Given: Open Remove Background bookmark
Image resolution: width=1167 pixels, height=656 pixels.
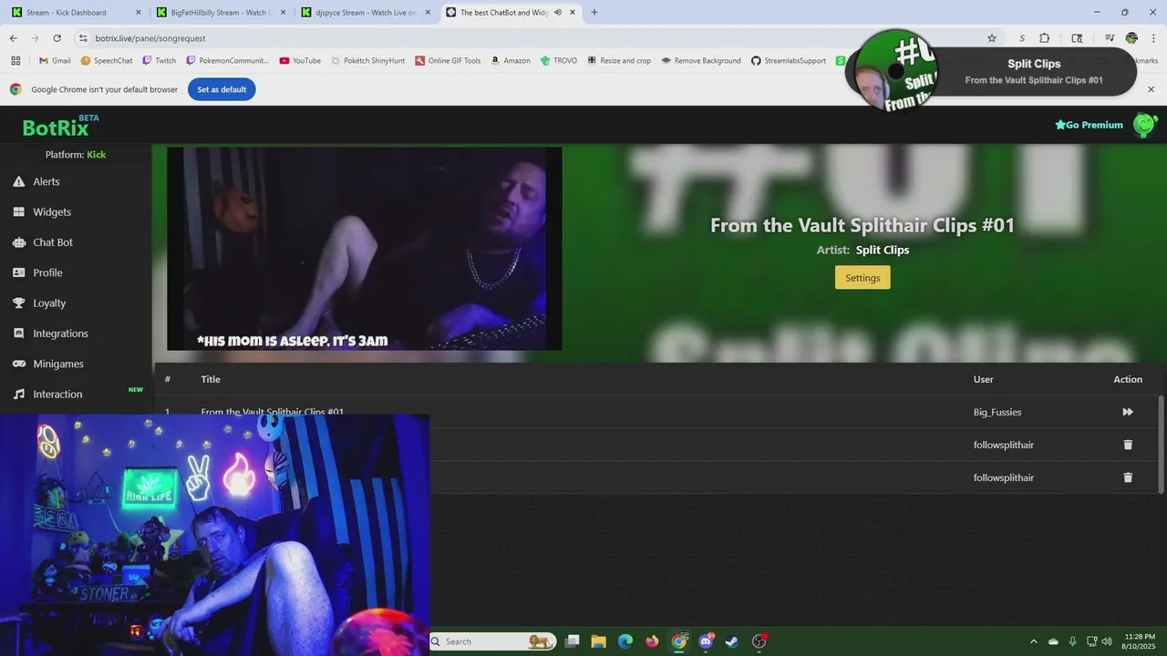Looking at the screenshot, I should tap(701, 61).
